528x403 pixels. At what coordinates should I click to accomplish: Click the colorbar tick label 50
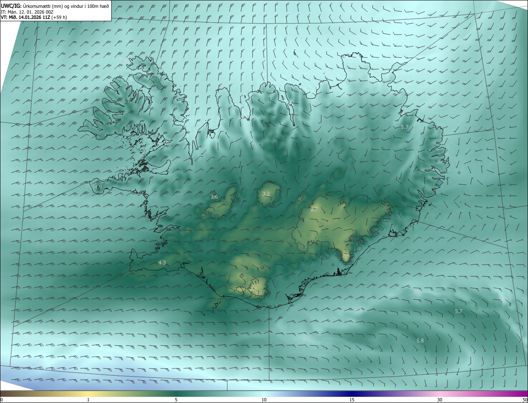tap(525, 400)
